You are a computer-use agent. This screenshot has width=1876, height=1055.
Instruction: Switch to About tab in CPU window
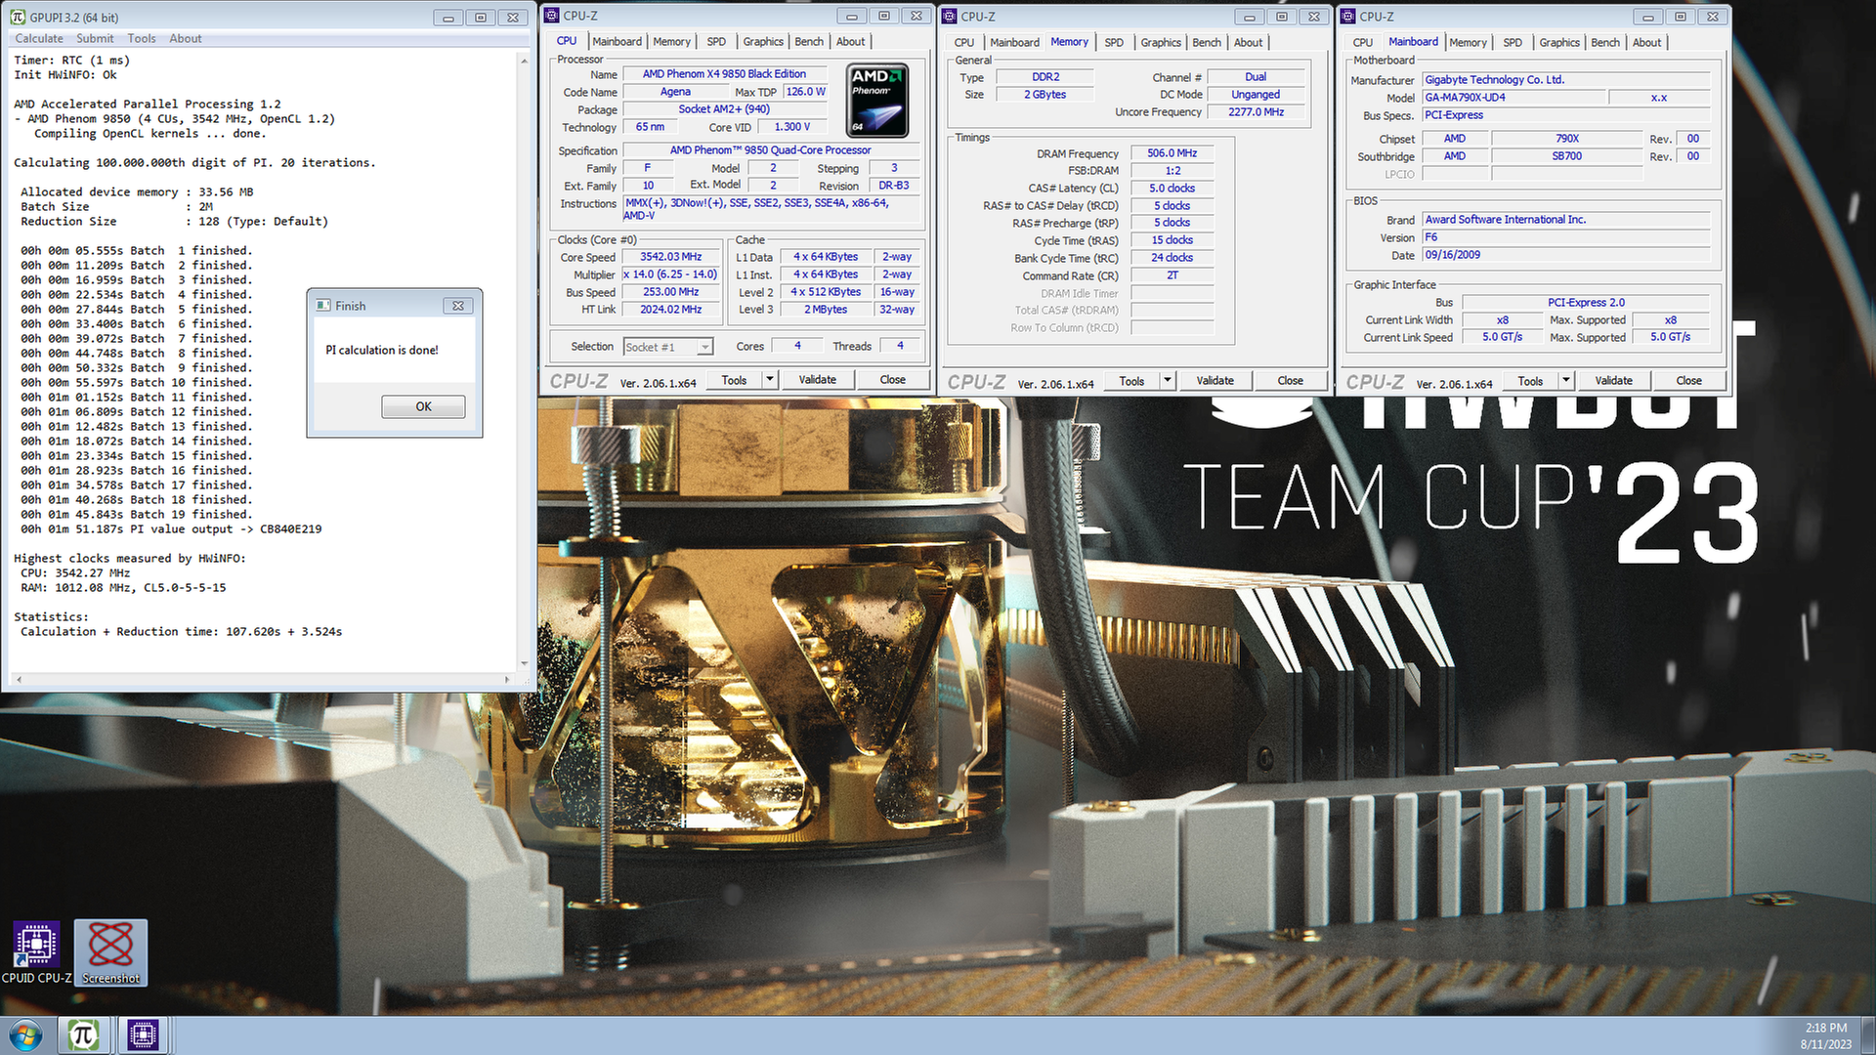(850, 42)
